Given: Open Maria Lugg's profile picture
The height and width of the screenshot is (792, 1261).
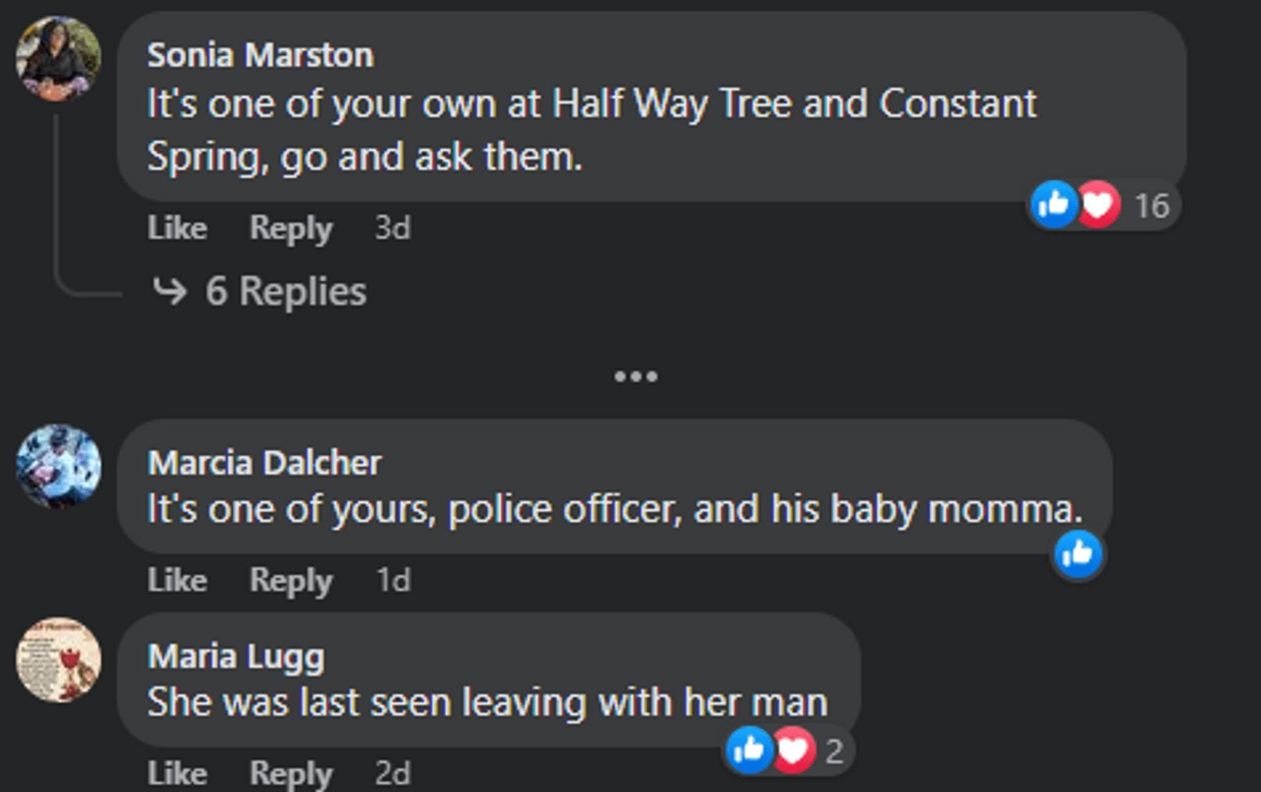Looking at the screenshot, I should coord(58,659).
